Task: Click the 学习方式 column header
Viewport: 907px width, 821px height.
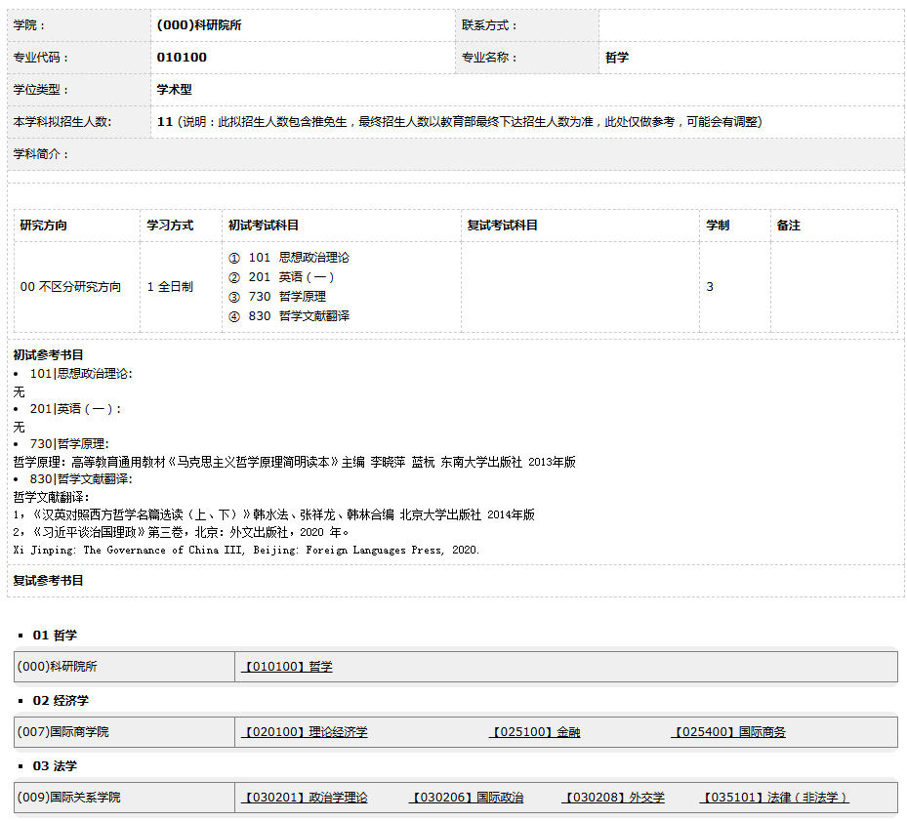Action: pos(170,226)
